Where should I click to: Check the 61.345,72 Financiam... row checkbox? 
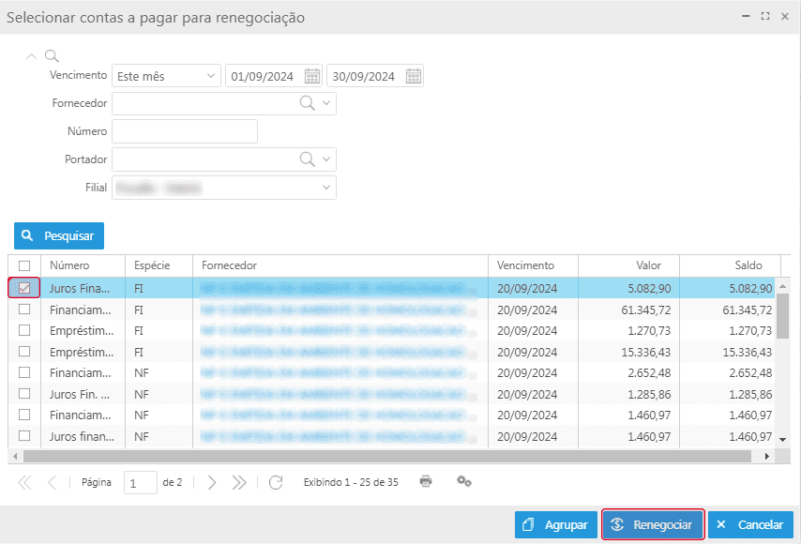24,309
